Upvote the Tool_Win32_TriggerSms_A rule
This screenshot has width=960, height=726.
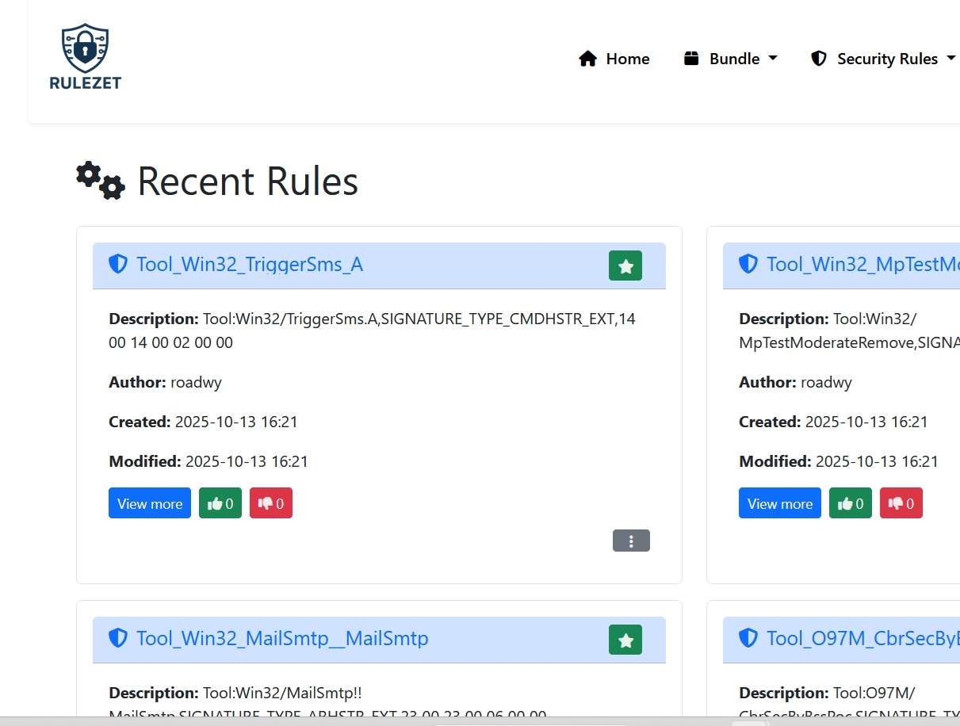220,503
